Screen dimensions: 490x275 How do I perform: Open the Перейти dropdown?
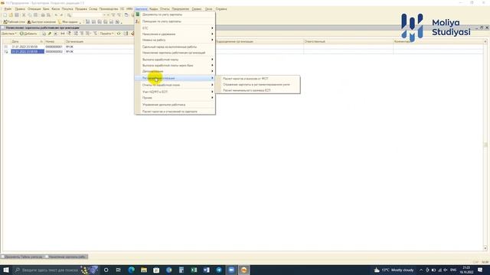click(107, 34)
